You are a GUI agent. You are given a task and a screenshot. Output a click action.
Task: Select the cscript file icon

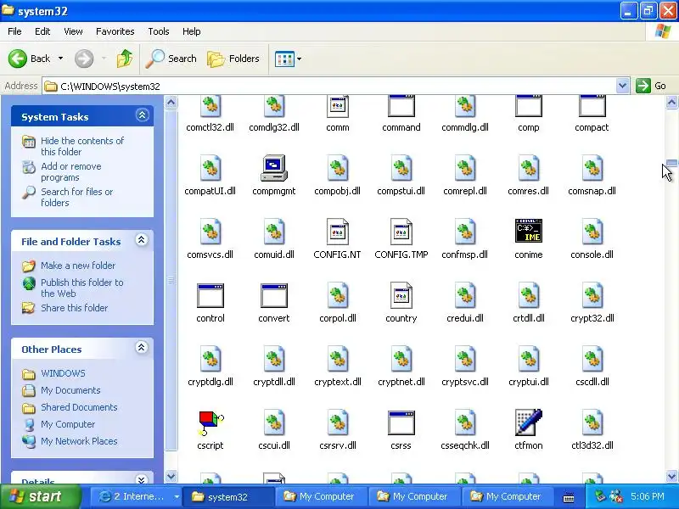tap(210, 423)
